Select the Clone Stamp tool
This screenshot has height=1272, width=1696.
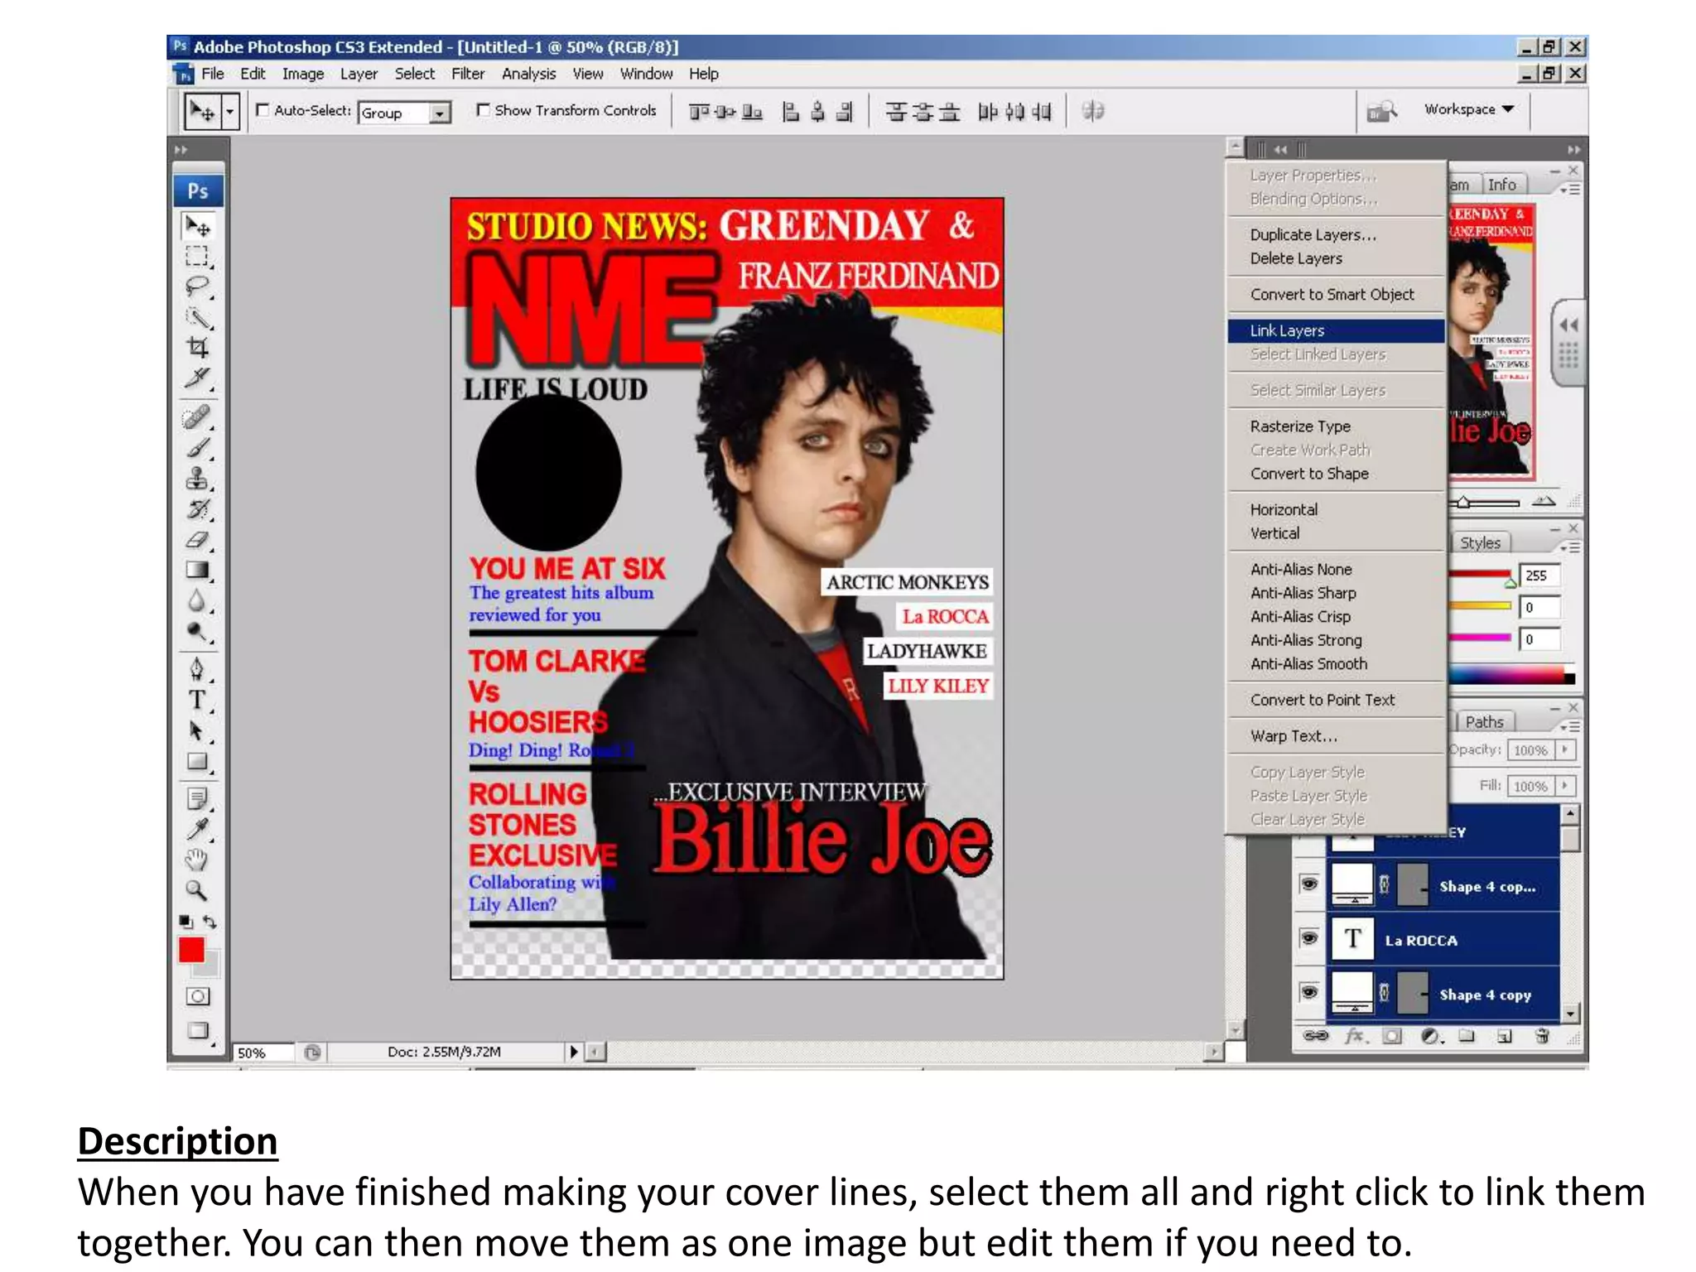click(198, 479)
